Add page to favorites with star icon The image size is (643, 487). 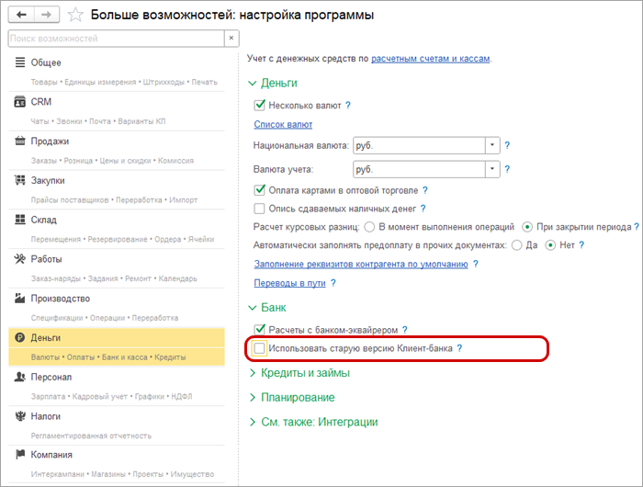[76, 15]
